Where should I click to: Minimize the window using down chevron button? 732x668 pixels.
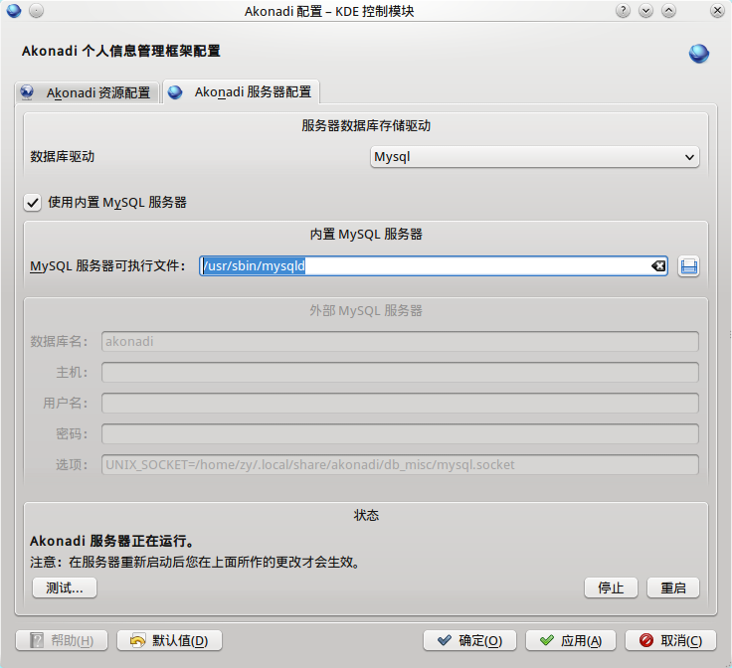[x=645, y=10]
